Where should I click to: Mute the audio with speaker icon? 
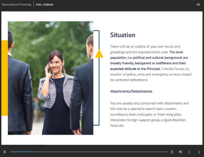tap(180, 152)
